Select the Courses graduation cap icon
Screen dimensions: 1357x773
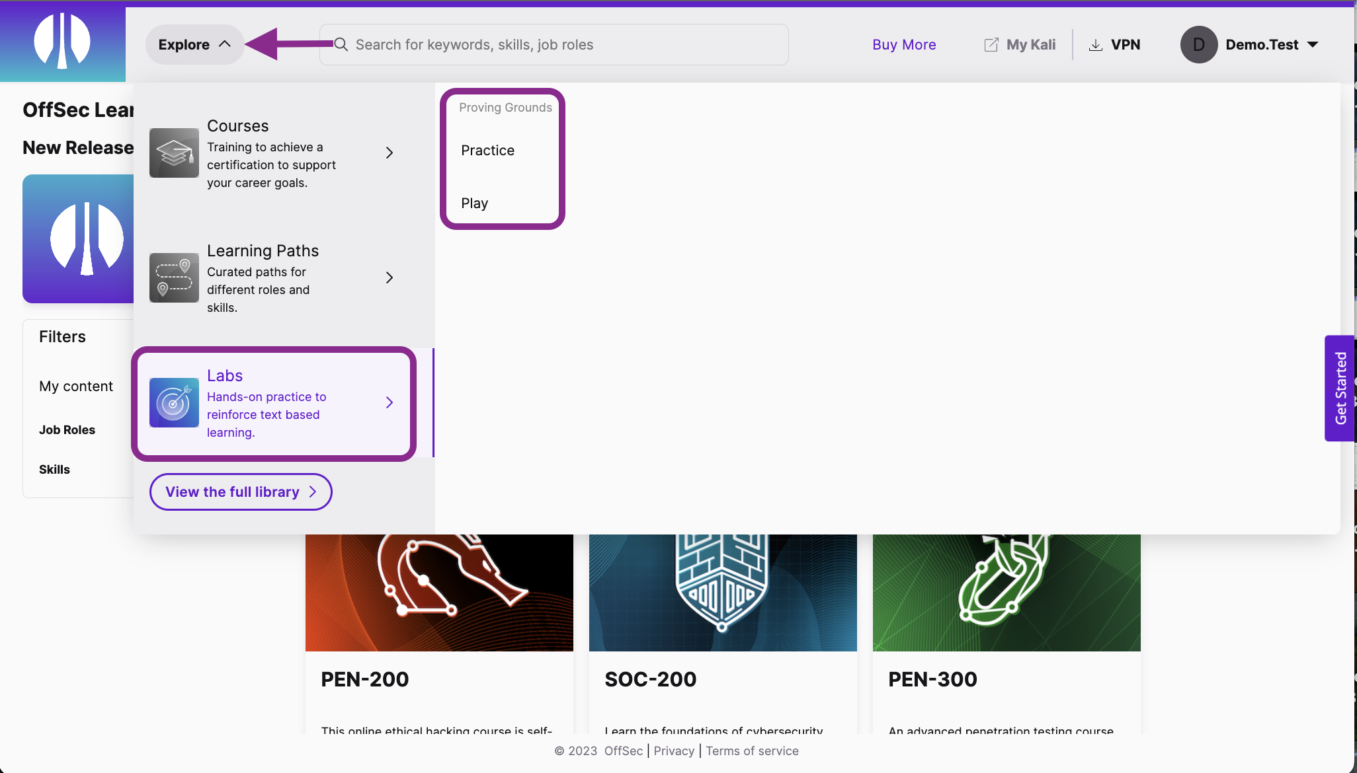point(173,153)
